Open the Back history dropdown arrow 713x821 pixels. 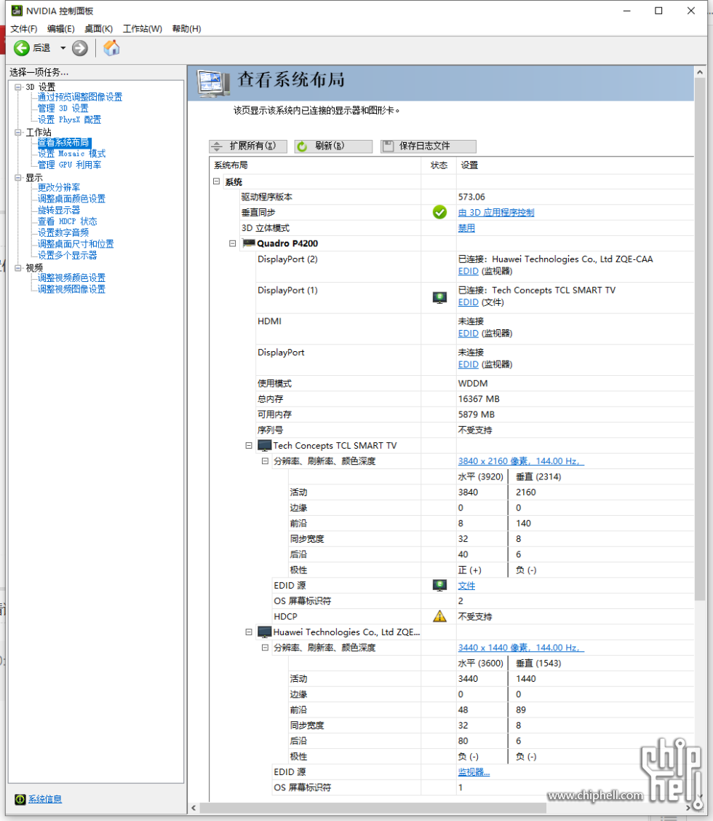(x=63, y=48)
